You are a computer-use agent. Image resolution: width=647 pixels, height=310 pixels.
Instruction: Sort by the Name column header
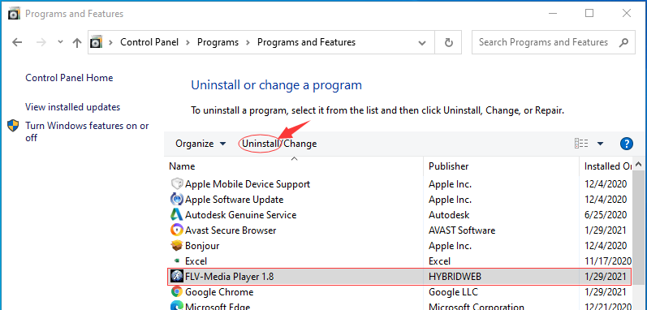tap(182, 166)
